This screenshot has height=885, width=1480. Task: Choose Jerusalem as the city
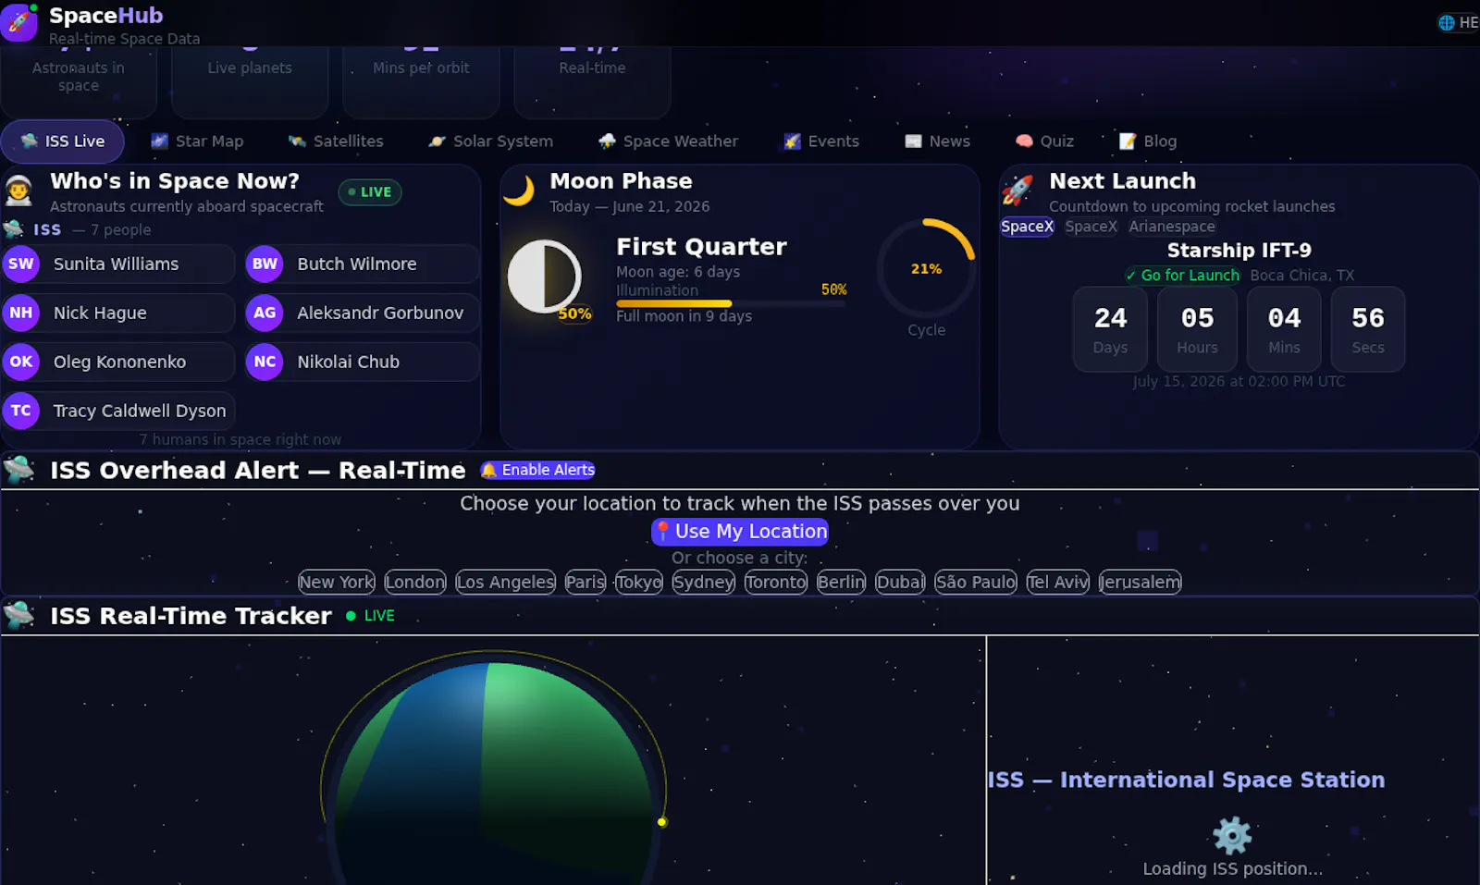click(1141, 582)
